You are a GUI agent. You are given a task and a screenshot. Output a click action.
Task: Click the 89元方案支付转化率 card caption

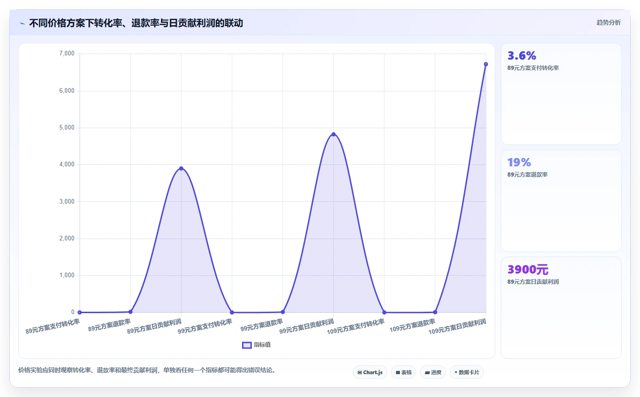533,68
